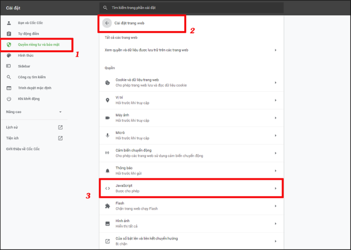
Task: Click the back arrow beside Cài đặt trang web
Action: tap(106, 23)
